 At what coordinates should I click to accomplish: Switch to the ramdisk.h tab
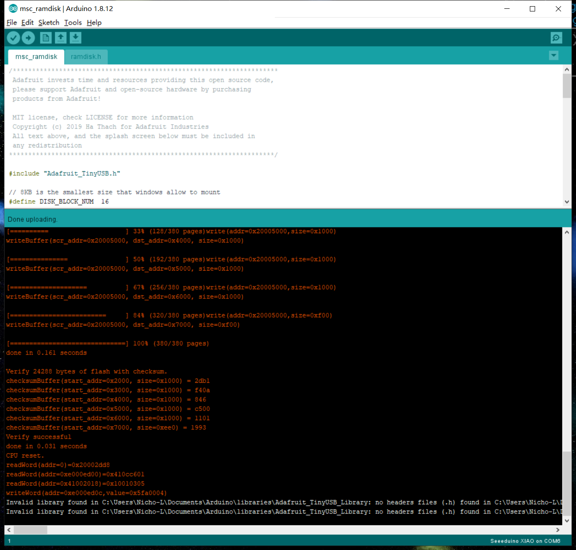86,57
